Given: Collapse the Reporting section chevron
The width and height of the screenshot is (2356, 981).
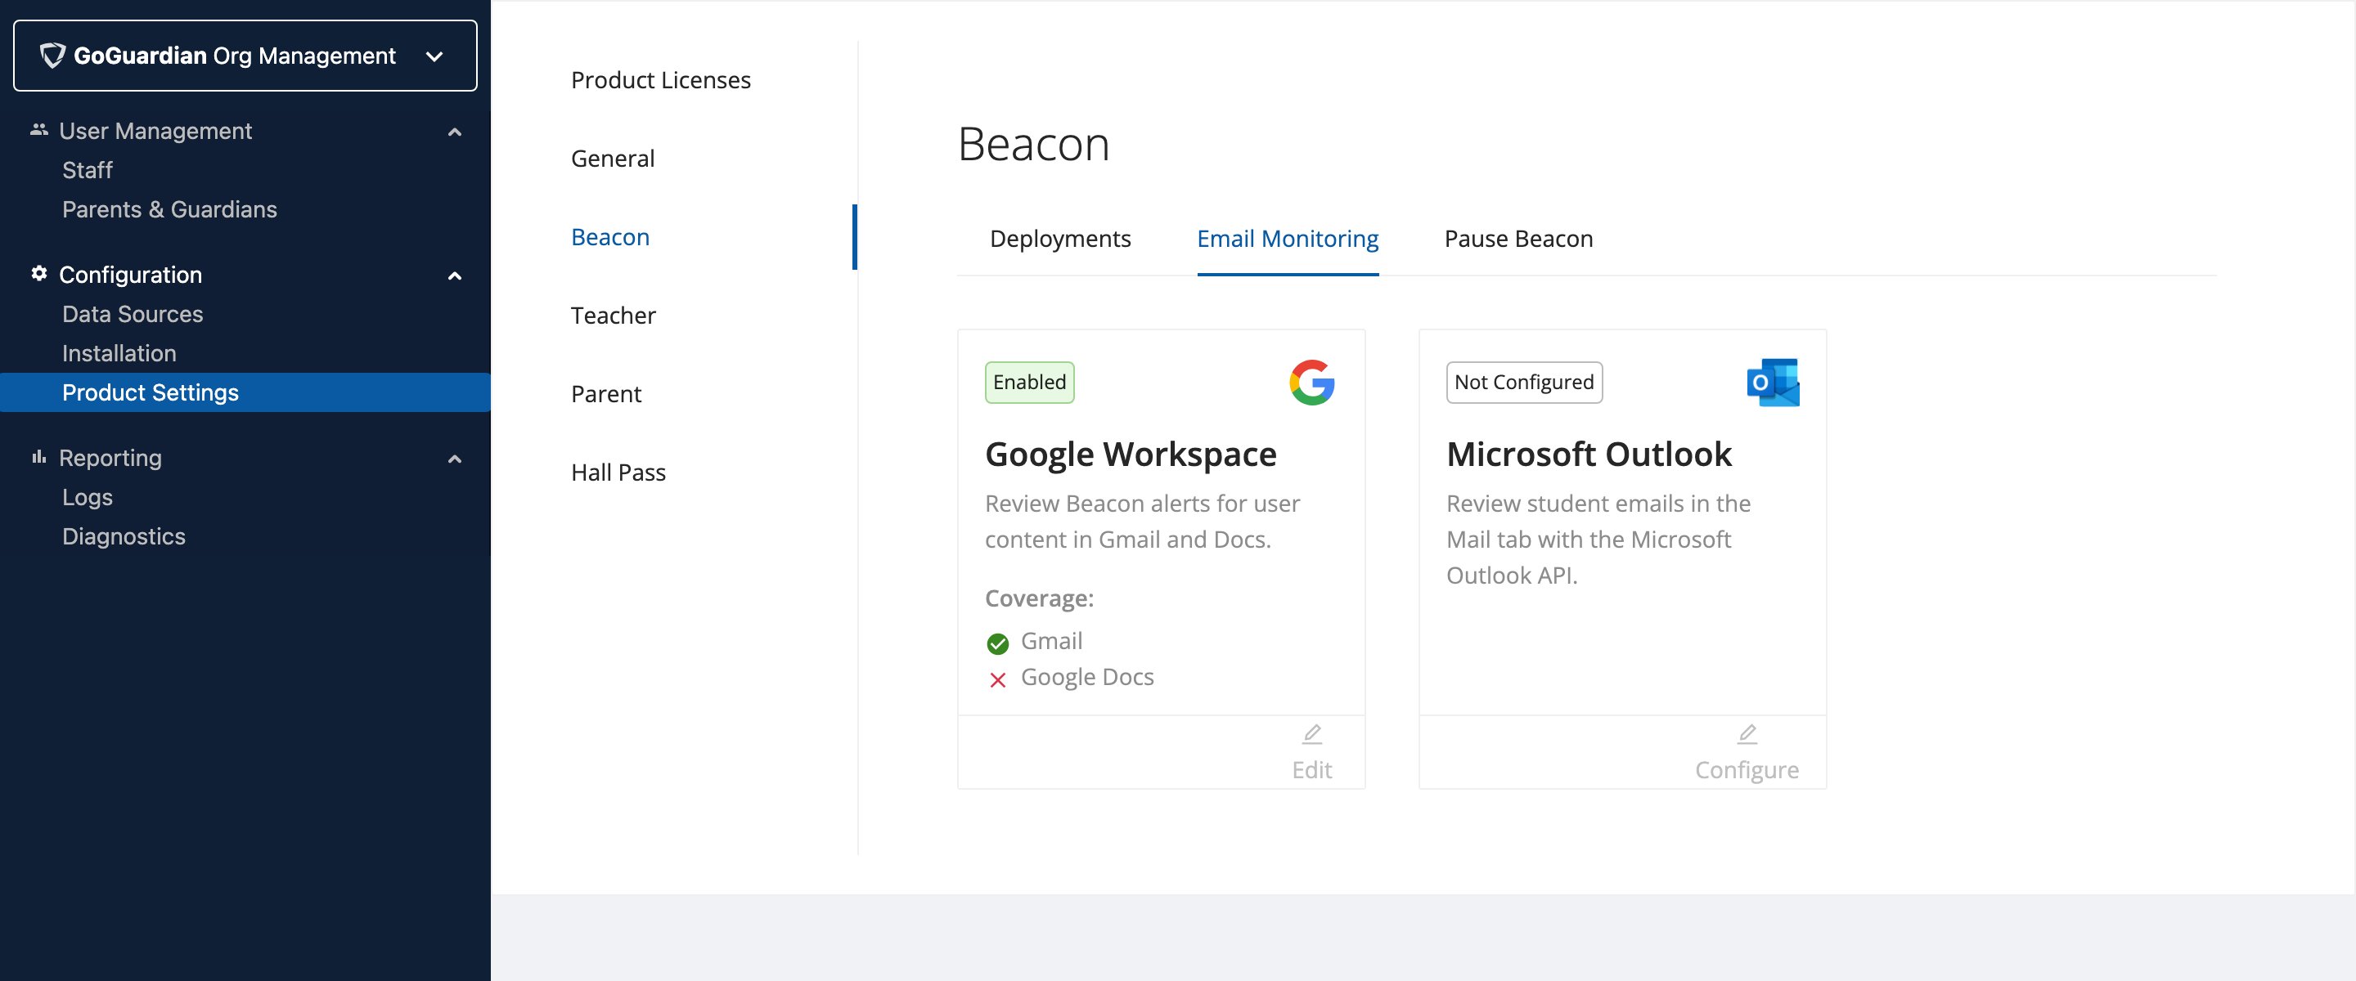Looking at the screenshot, I should [x=455, y=459].
